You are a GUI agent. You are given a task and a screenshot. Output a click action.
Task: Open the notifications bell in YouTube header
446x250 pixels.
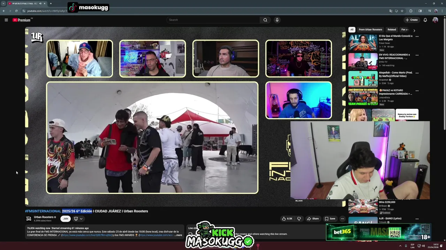425,20
